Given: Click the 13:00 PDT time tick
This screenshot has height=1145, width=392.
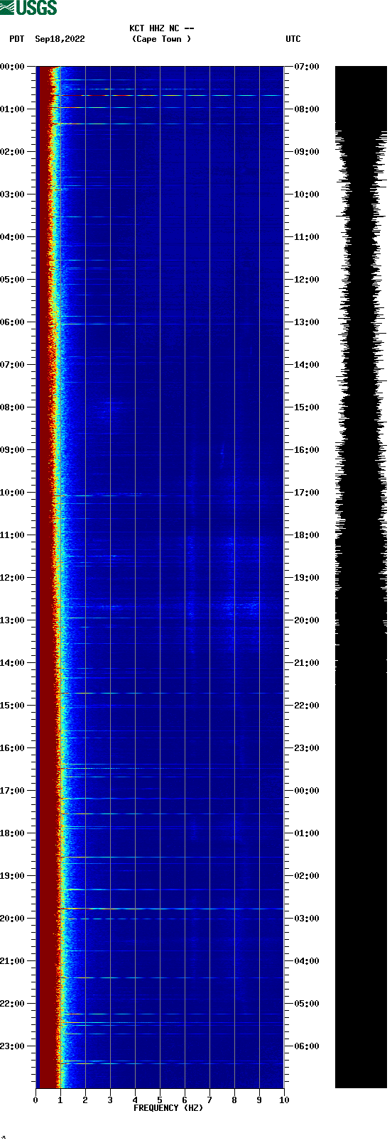Looking at the screenshot, I should (x=12, y=620).
